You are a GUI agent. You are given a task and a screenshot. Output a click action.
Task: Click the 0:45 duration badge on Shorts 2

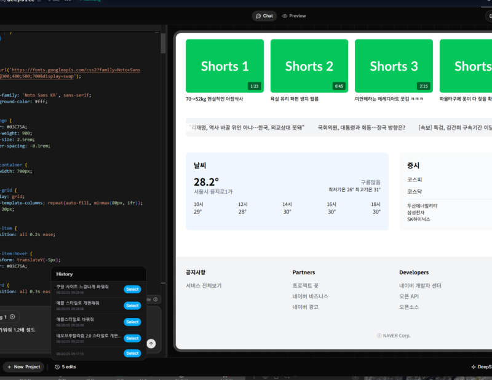click(x=339, y=86)
